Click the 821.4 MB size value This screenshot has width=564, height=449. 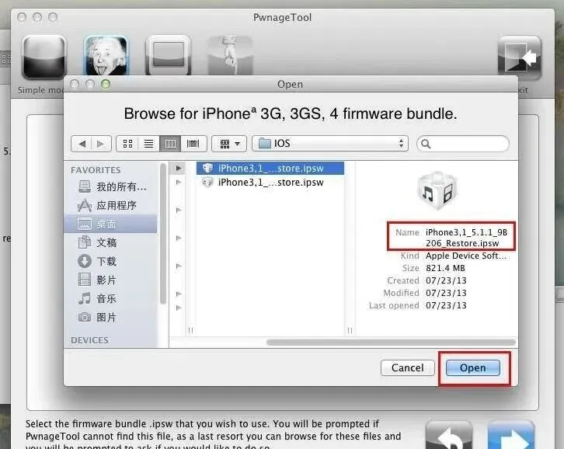(445, 268)
